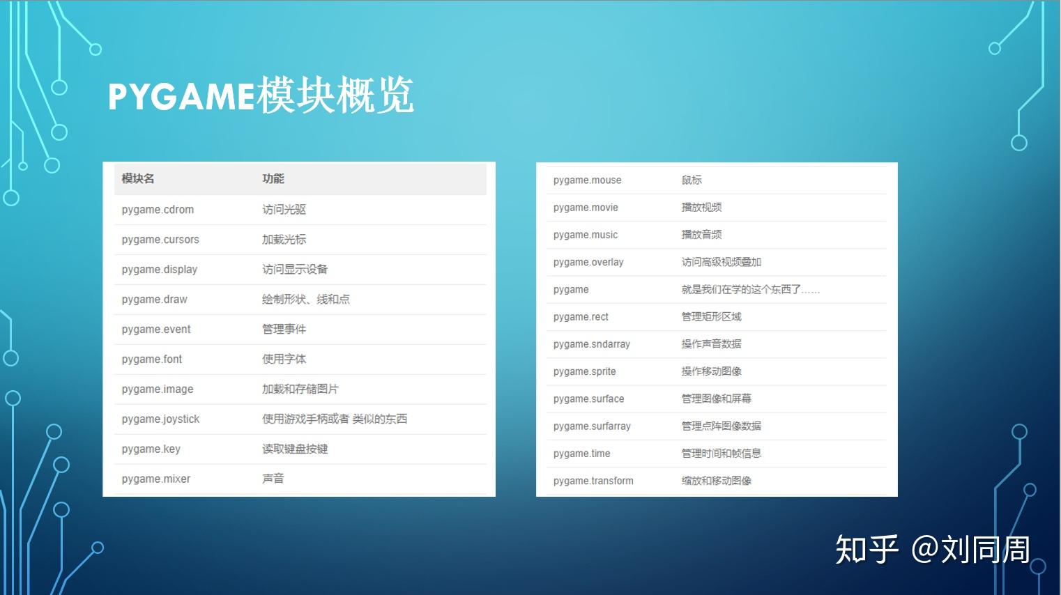Click the 模块名 column header
The width and height of the screenshot is (1061, 595).
tap(137, 178)
